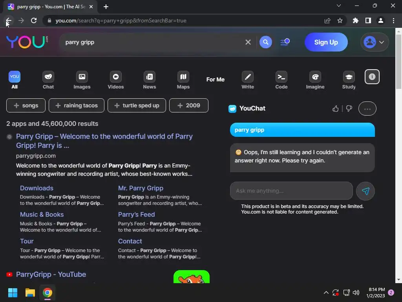
Task: Click the browser address bar URL
Action: [x=121, y=20]
